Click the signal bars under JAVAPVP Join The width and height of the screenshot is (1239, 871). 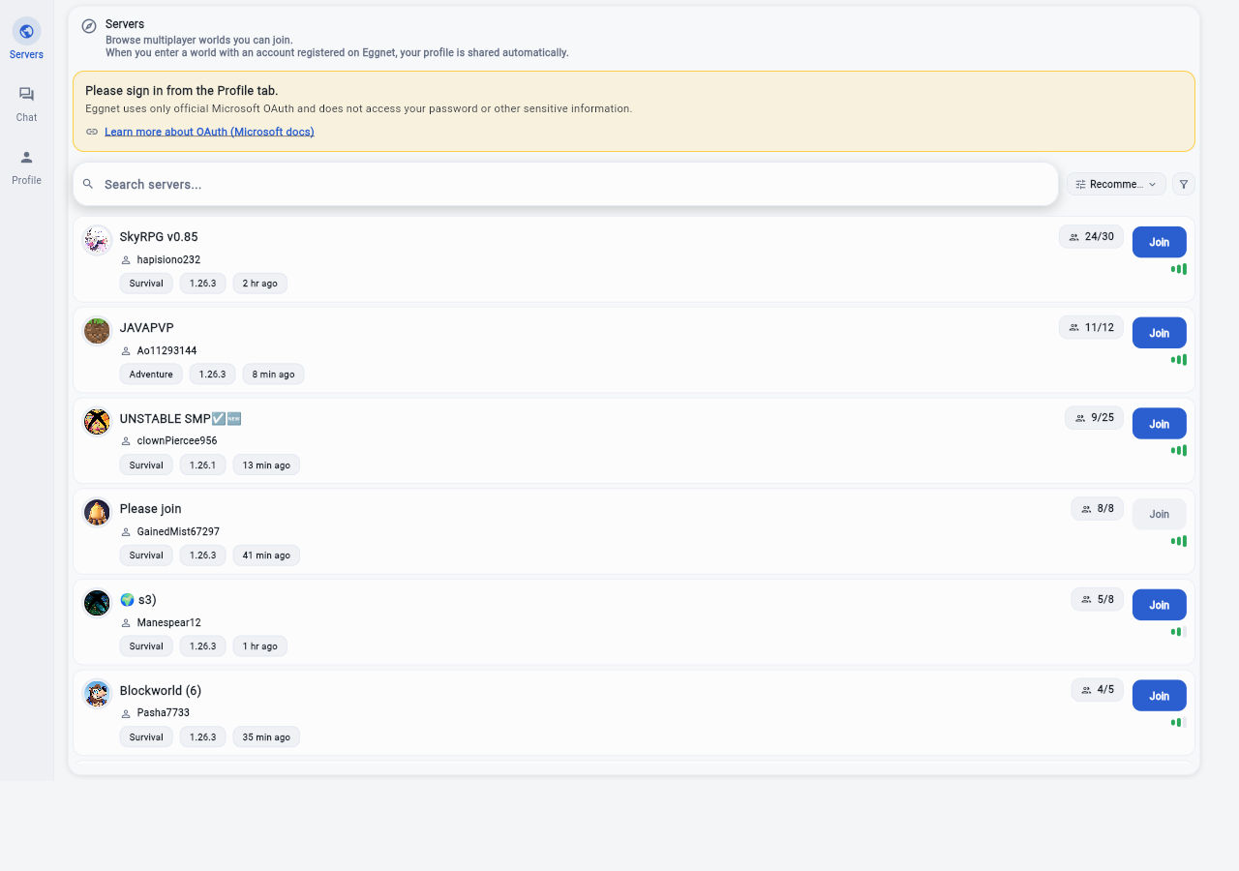[x=1178, y=360]
